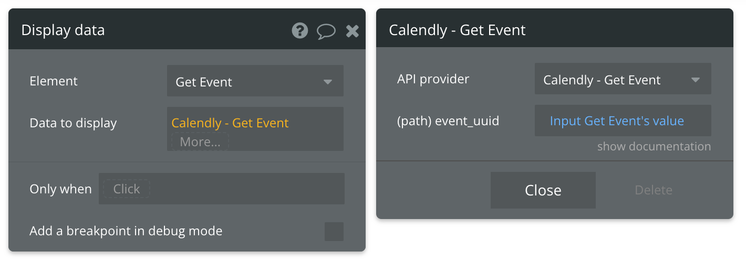Open the show documentation link

(x=654, y=146)
